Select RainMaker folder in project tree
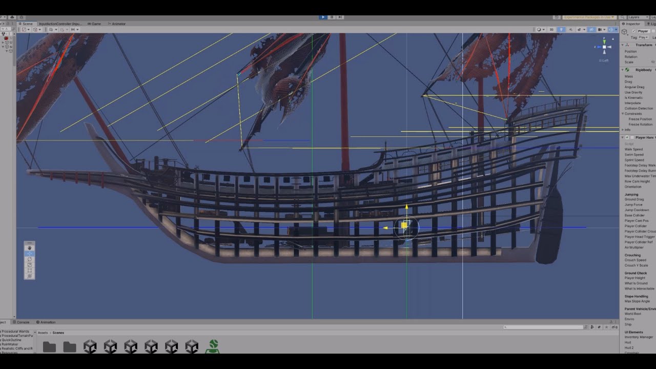Viewport: 656px width, 369px height. [x=10, y=344]
